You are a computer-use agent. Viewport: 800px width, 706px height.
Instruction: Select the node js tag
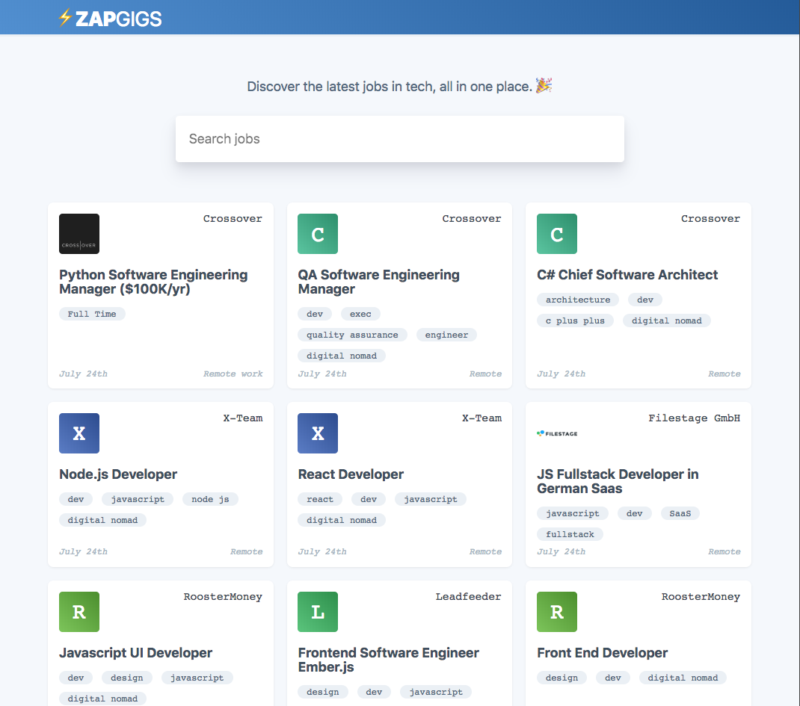point(210,499)
